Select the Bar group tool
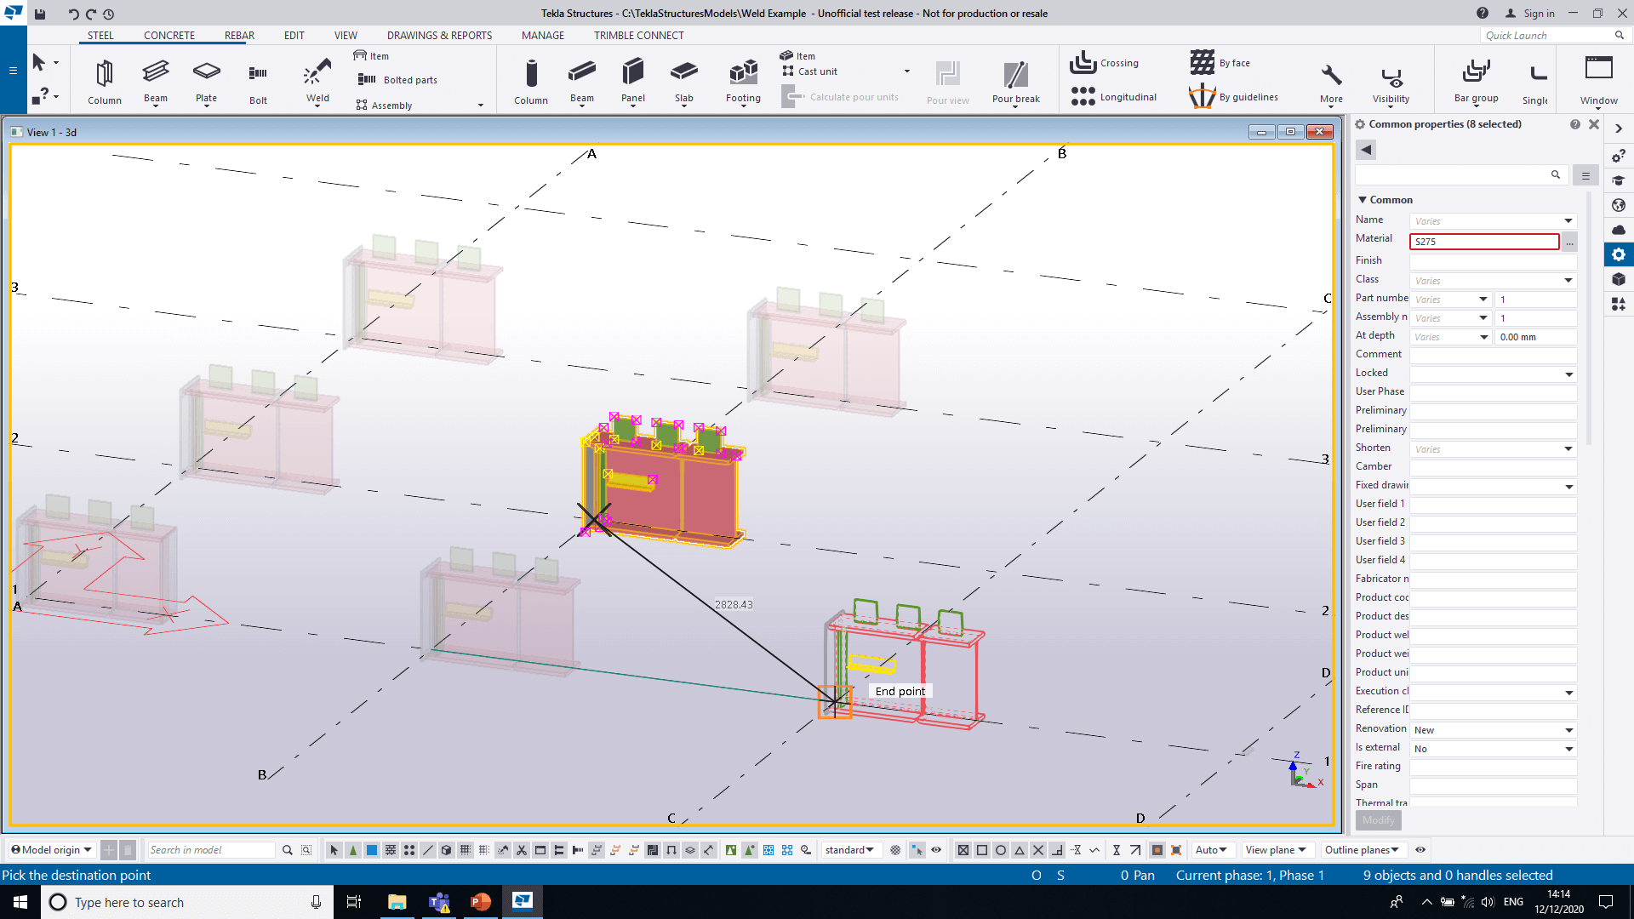This screenshot has height=919, width=1634. point(1476,82)
